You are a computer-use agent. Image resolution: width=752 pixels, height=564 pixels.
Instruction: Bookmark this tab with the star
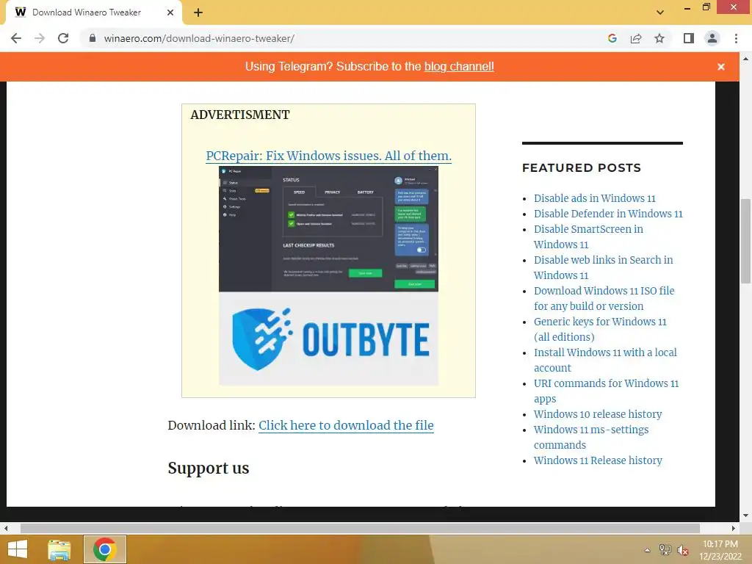pyautogui.click(x=659, y=38)
